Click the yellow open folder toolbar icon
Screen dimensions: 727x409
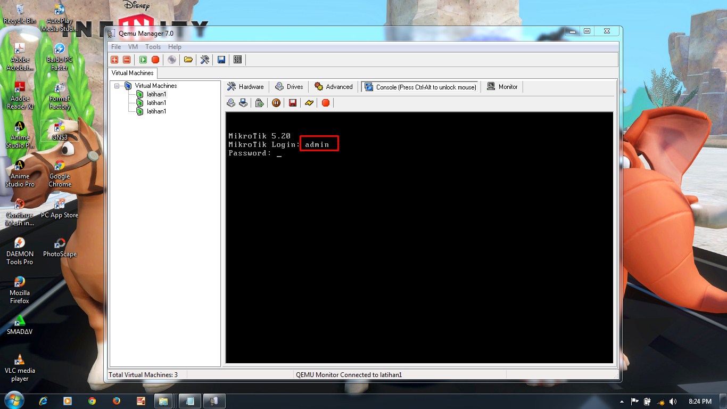pos(188,60)
